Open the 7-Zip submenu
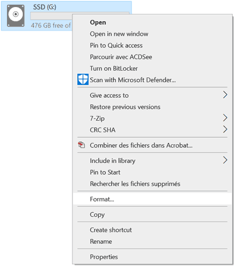 (x=152, y=118)
